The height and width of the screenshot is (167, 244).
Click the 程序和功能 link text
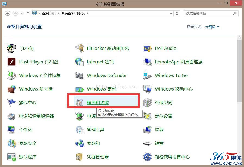(x=98, y=102)
